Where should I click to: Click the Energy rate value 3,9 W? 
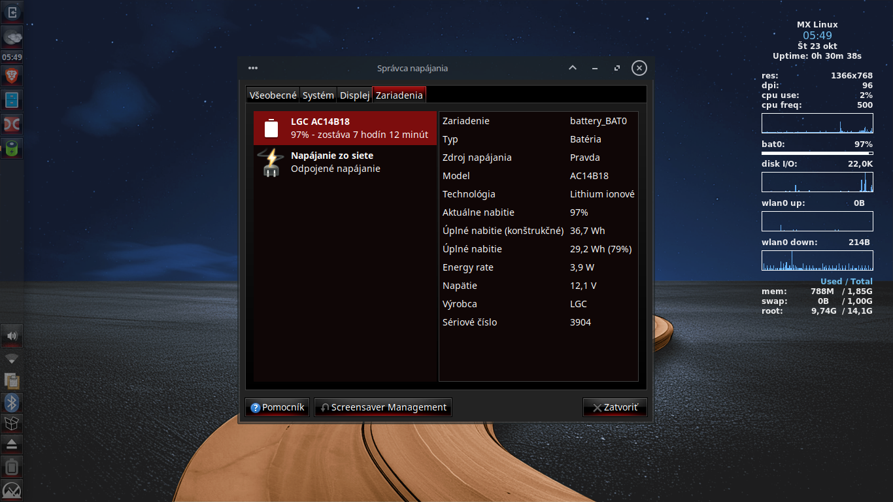point(582,267)
